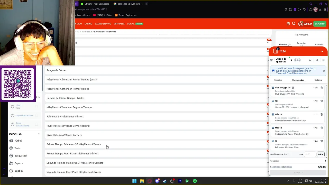Open the gift promotions icon
This screenshot has height=185, width=329.
(288, 24)
